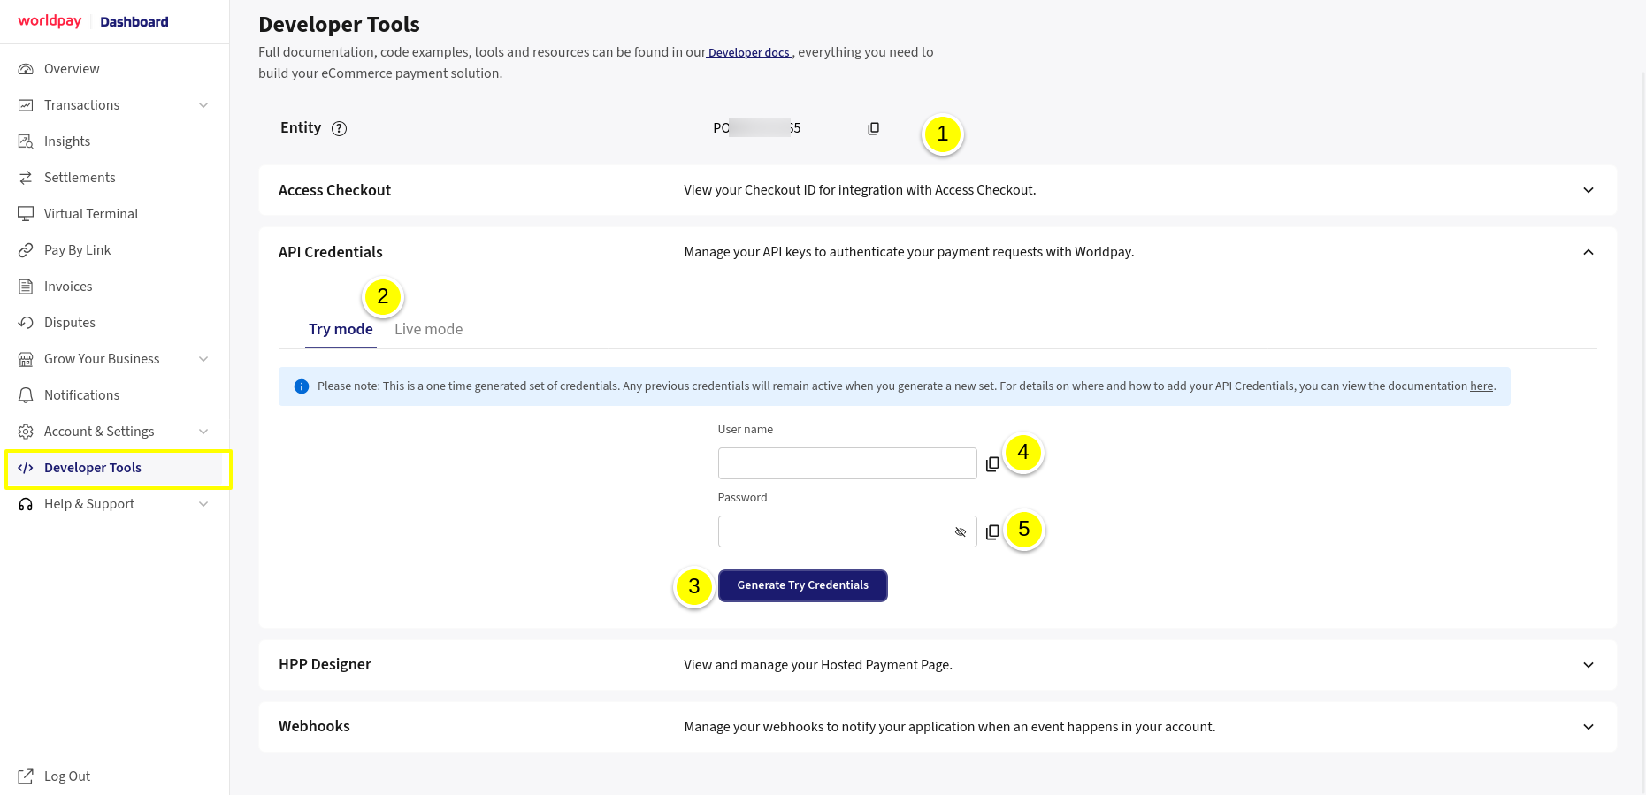
Task: Click the Insights magnifier icon
Action: (26, 141)
